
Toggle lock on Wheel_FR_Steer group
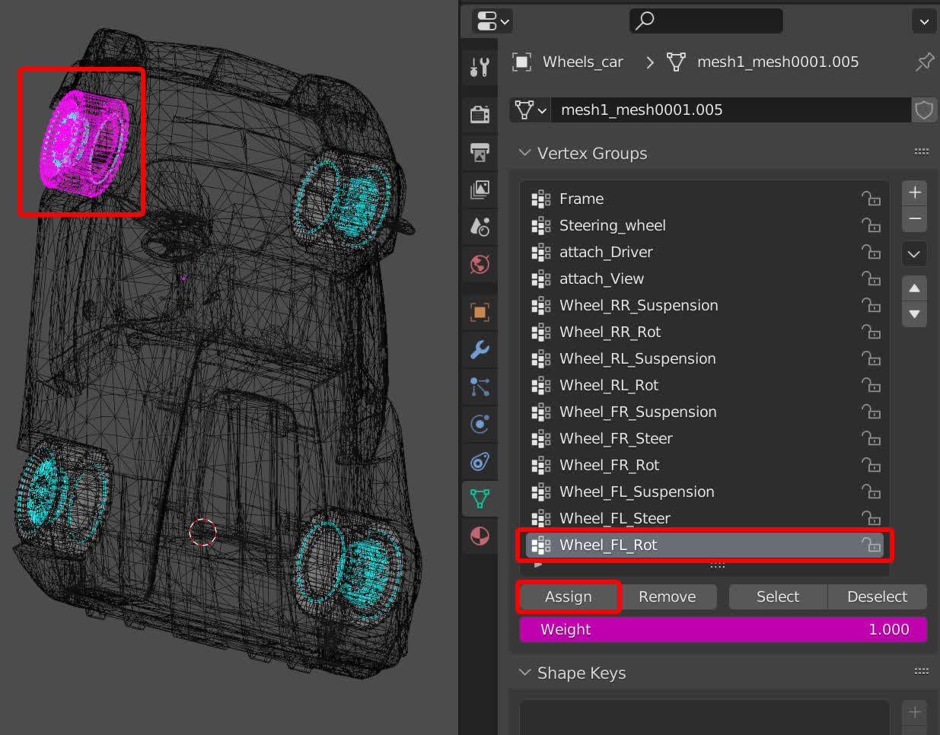point(871,438)
